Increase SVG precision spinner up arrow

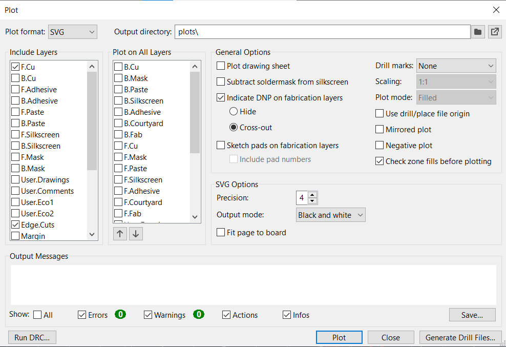click(312, 194)
